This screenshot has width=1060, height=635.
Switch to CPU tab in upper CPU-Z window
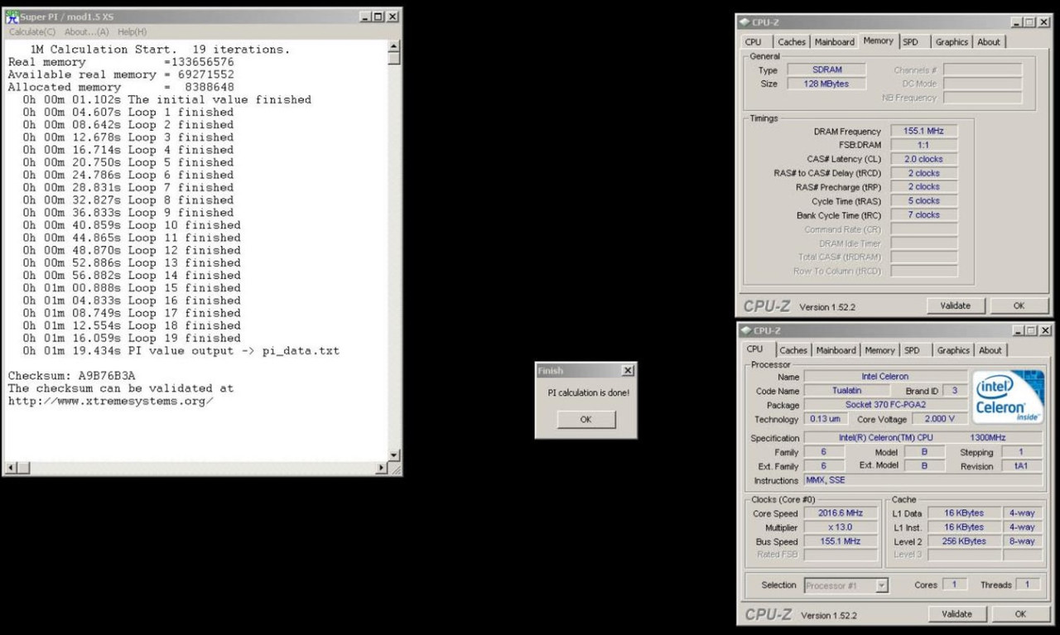753,42
